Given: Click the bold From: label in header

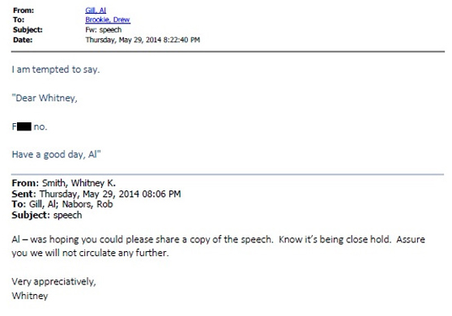Looking at the screenshot, I should coord(23,11).
